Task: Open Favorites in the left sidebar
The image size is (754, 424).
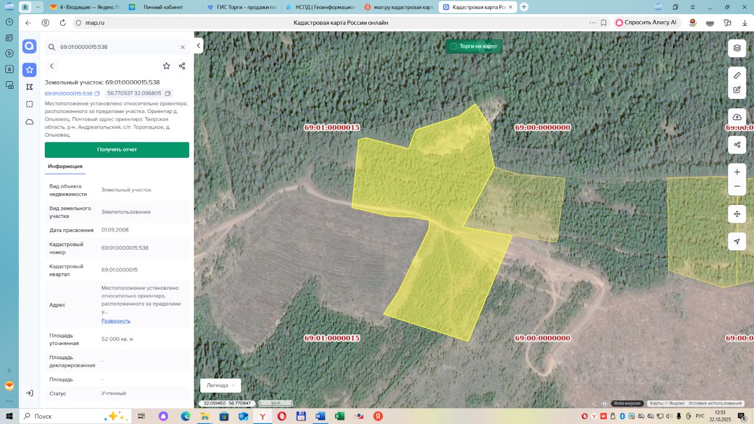Action: coord(29,69)
